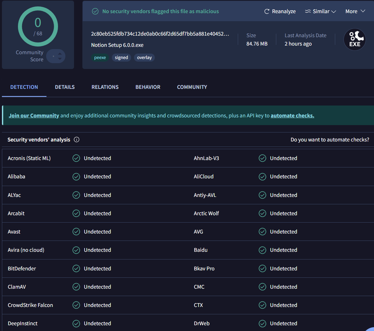Image resolution: width=374 pixels, height=331 pixels.
Task: Click the file hash 2c80eb525fdb...
Action: (x=160, y=34)
